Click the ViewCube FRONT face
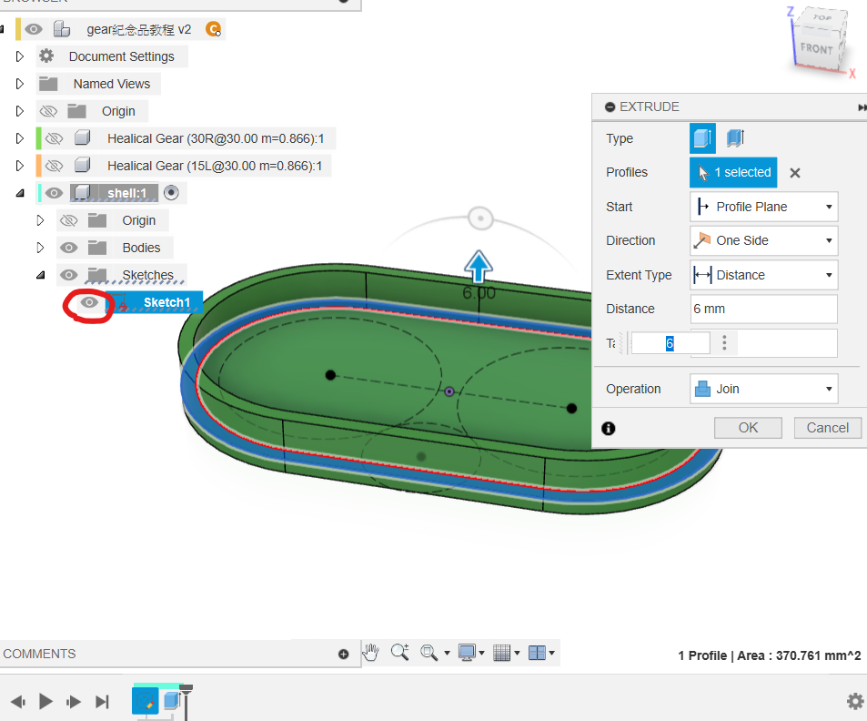 pos(815,49)
